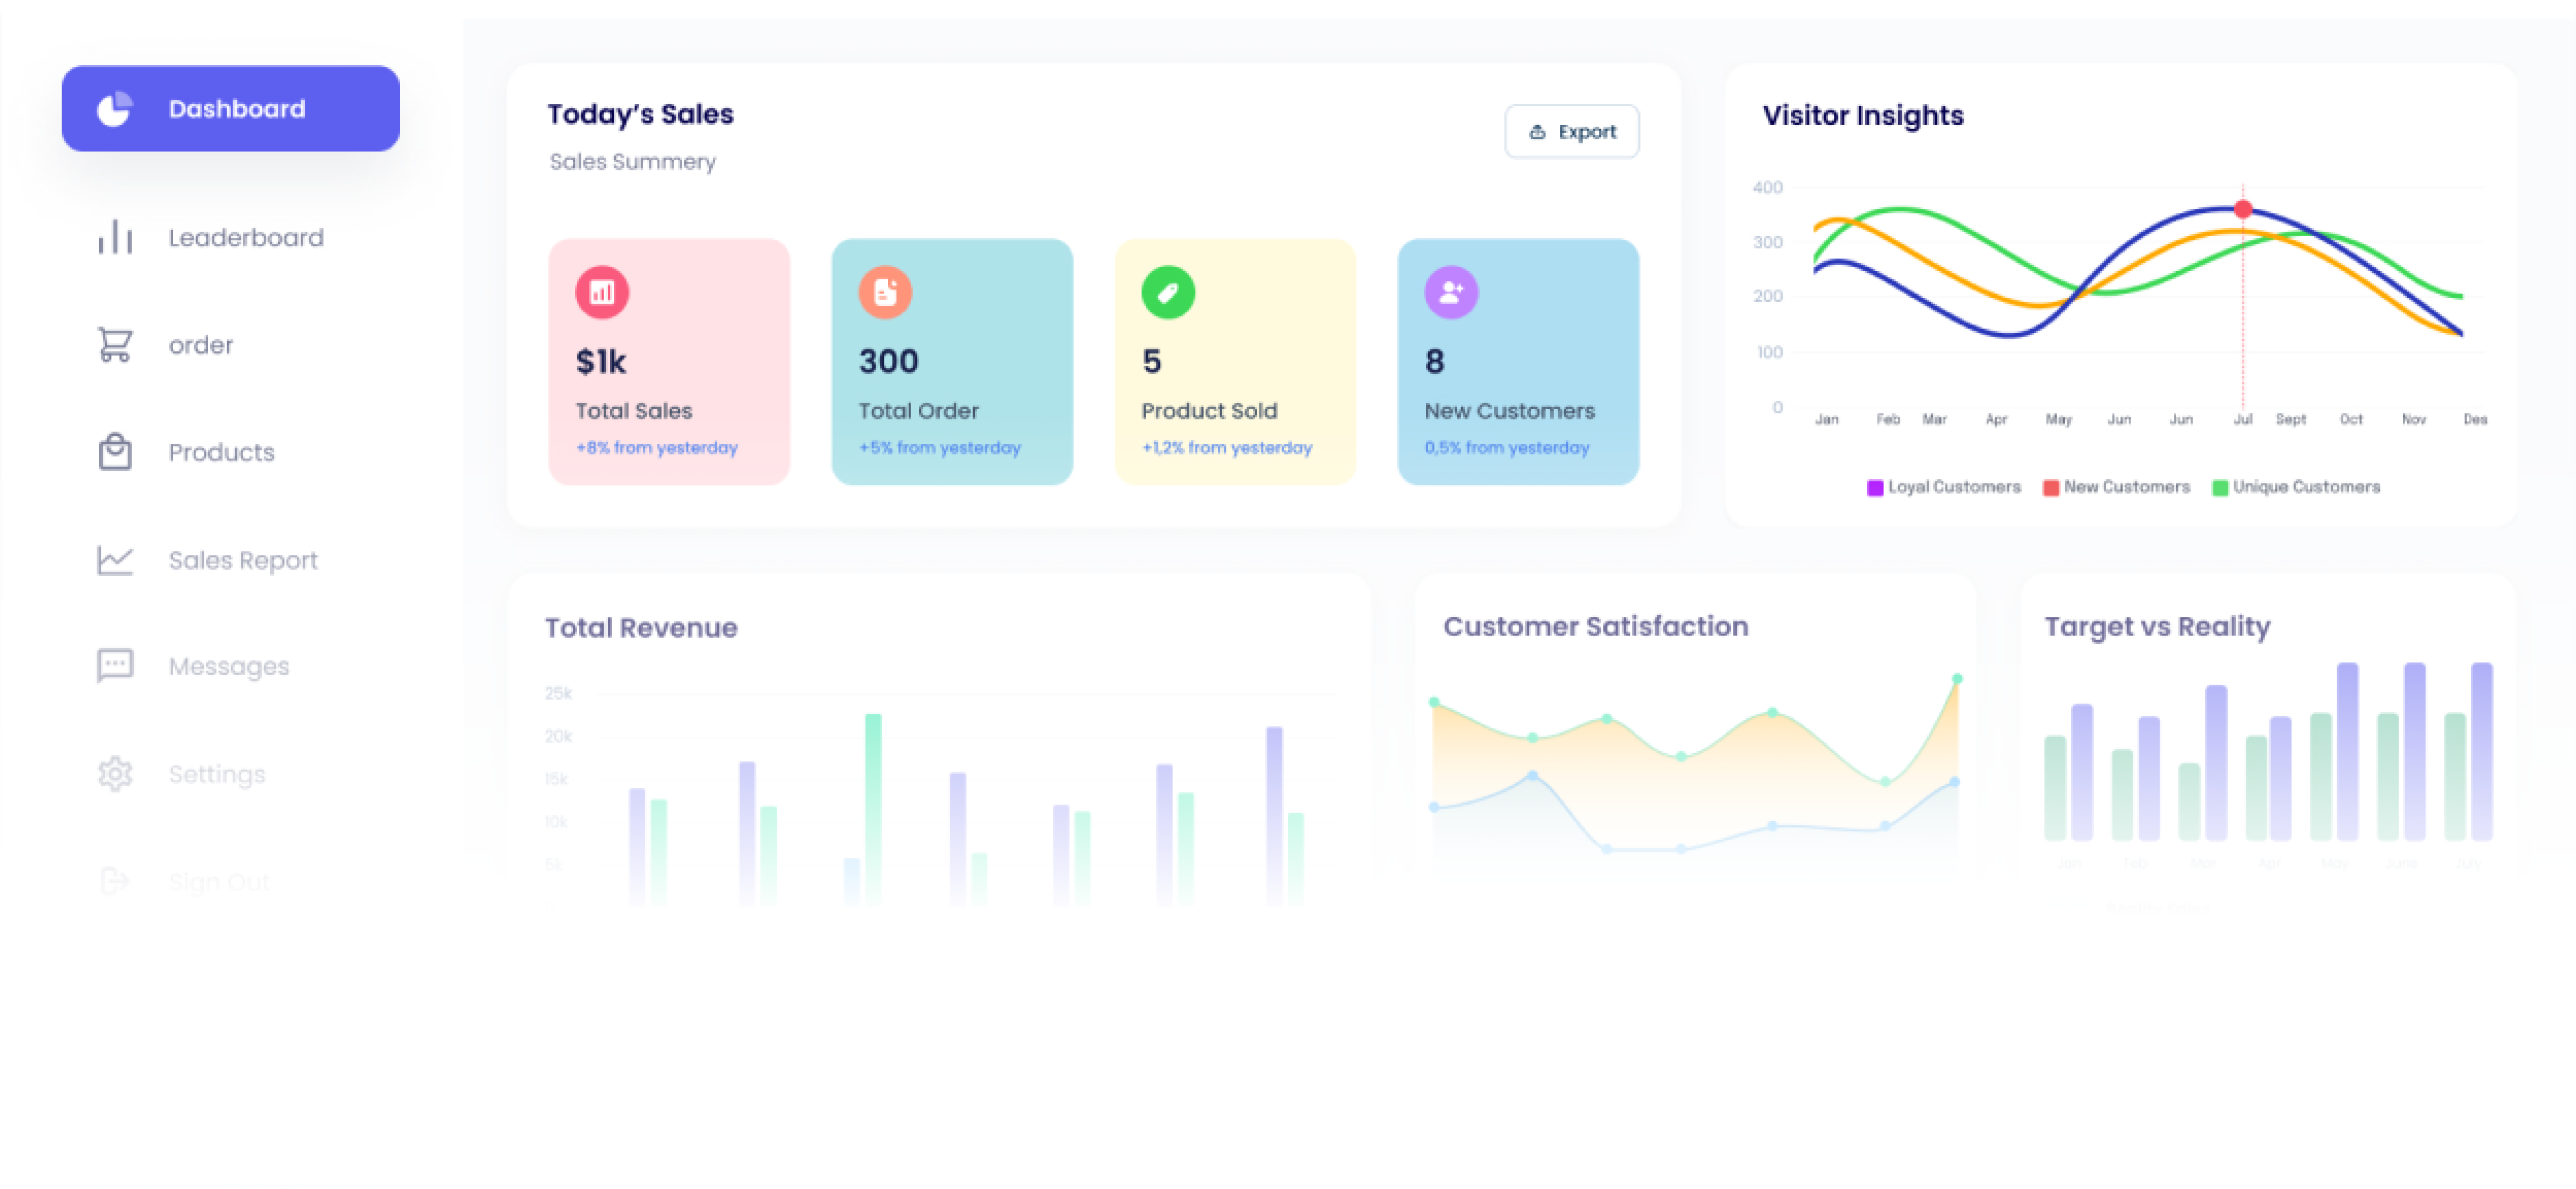
Task: Click the Today's Sales heading
Action: (640, 114)
